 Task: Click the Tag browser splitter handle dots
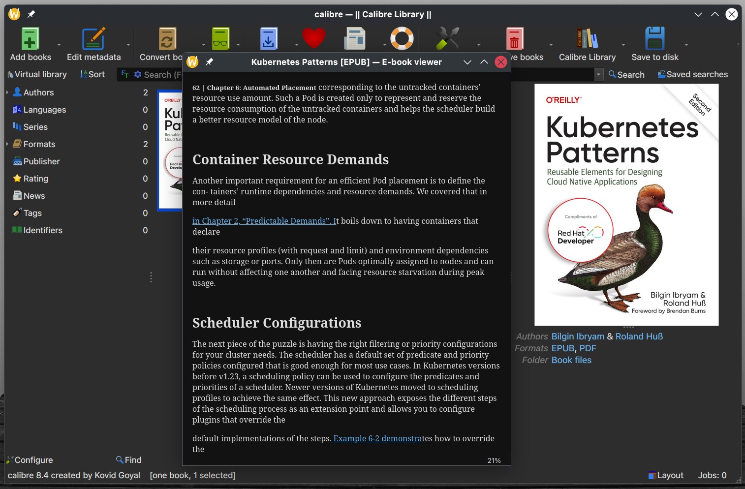[x=151, y=277]
